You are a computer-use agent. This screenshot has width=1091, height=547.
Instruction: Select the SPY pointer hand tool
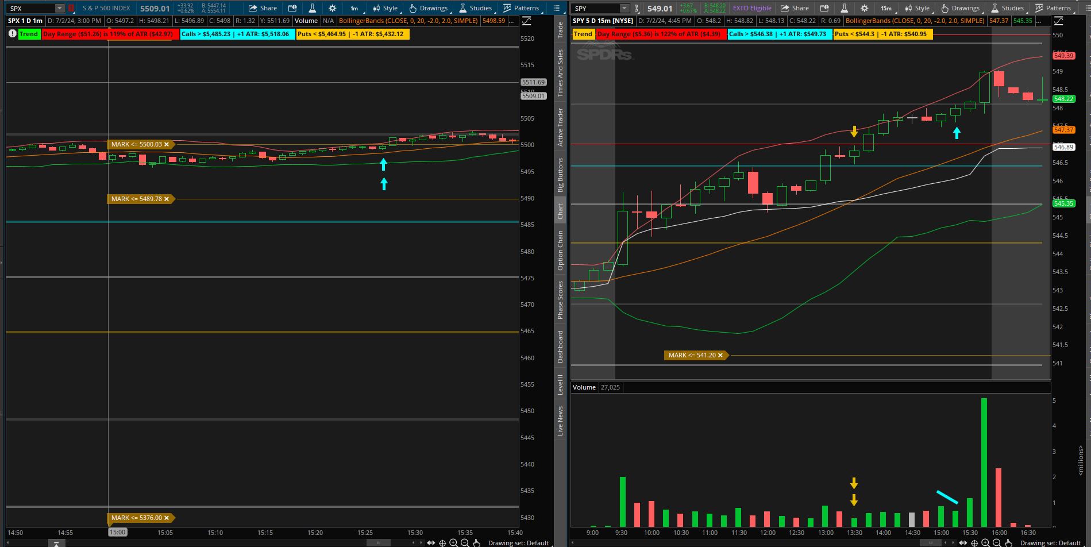coord(1009,543)
